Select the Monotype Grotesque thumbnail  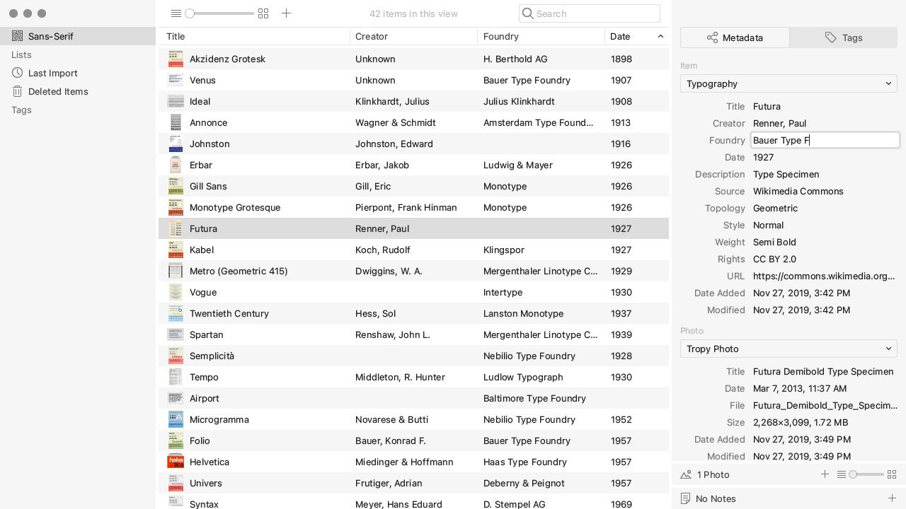[x=175, y=207]
